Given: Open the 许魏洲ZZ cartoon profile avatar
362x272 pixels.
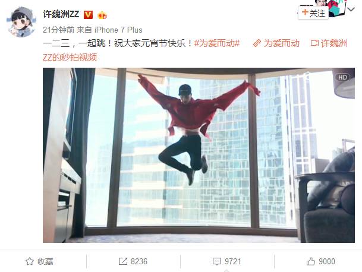Looking at the screenshot, I should 21,22.
